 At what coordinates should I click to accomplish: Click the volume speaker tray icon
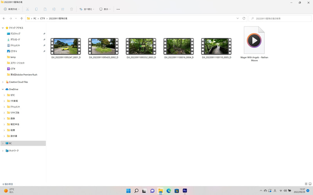point(285,191)
